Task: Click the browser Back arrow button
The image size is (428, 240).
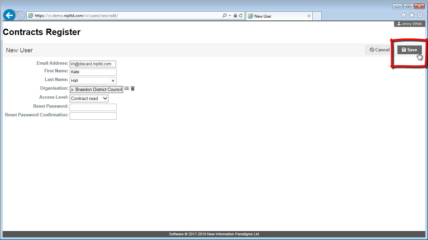Action: tap(9, 15)
